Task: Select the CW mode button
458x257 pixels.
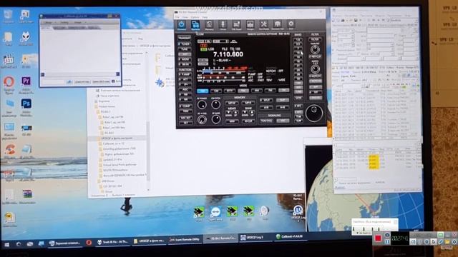Action: (x=216, y=91)
